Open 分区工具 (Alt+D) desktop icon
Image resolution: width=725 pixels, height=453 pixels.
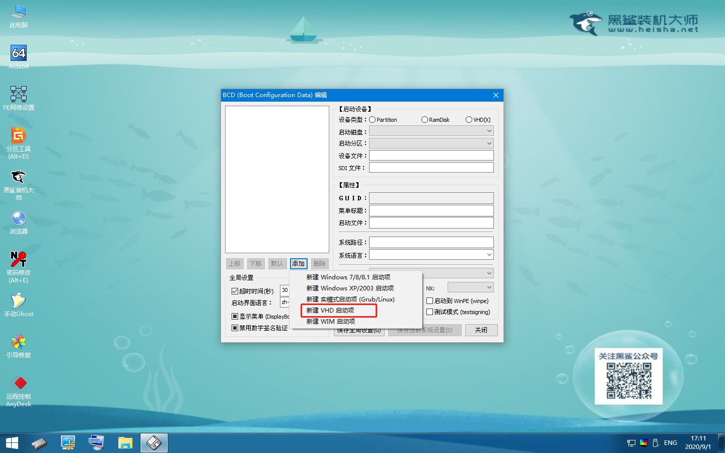19,143
